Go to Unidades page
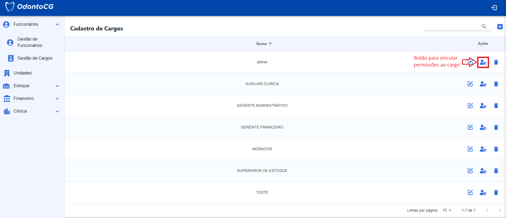The height and width of the screenshot is (218, 506). [x=22, y=73]
